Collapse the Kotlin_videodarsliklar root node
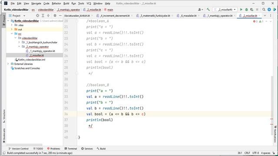This screenshot has width=278, height=156. (x=8, y=21)
